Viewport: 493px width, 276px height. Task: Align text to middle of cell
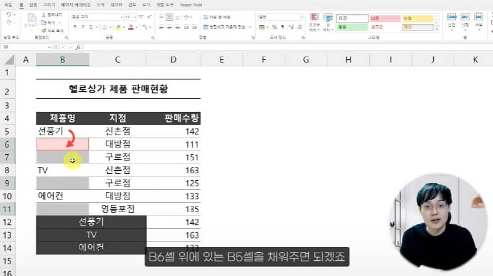(169, 17)
